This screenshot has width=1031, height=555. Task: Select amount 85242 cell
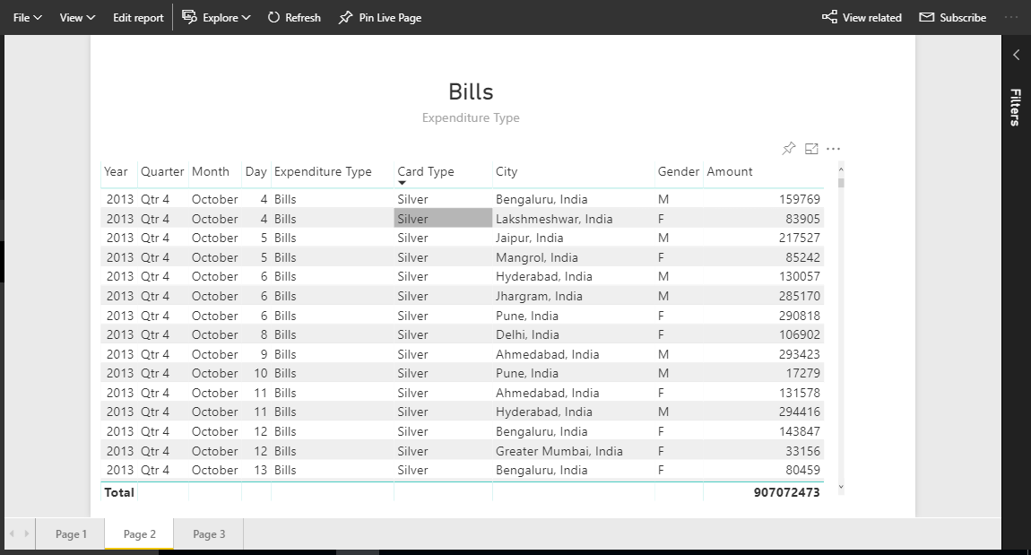(x=763, y=257)
